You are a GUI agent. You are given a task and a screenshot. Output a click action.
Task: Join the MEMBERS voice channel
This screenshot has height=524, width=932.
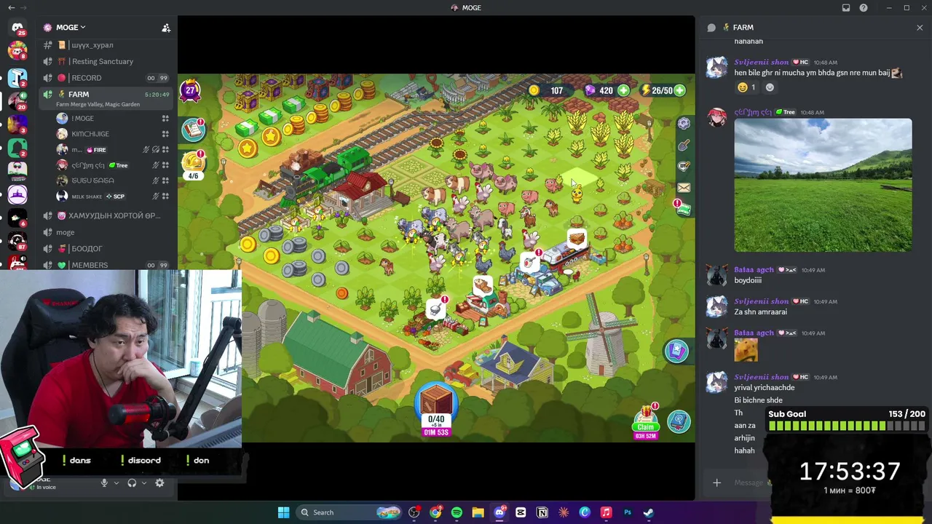pyautogui.click(x=106, y=265)
